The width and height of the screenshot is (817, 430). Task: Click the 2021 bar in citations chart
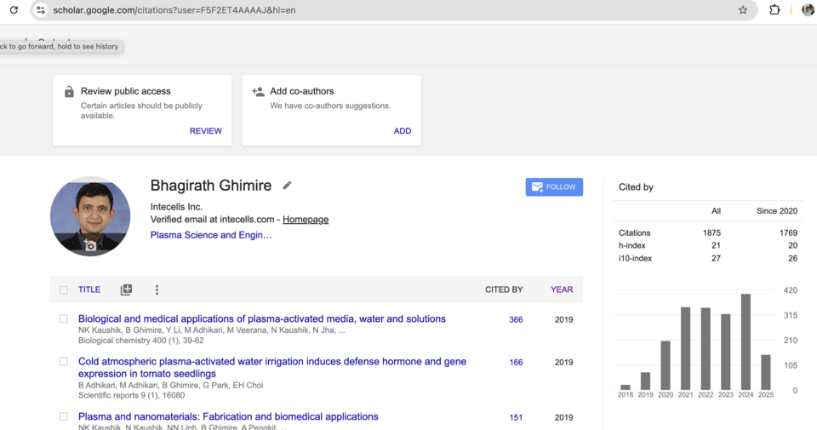point(686,349)
